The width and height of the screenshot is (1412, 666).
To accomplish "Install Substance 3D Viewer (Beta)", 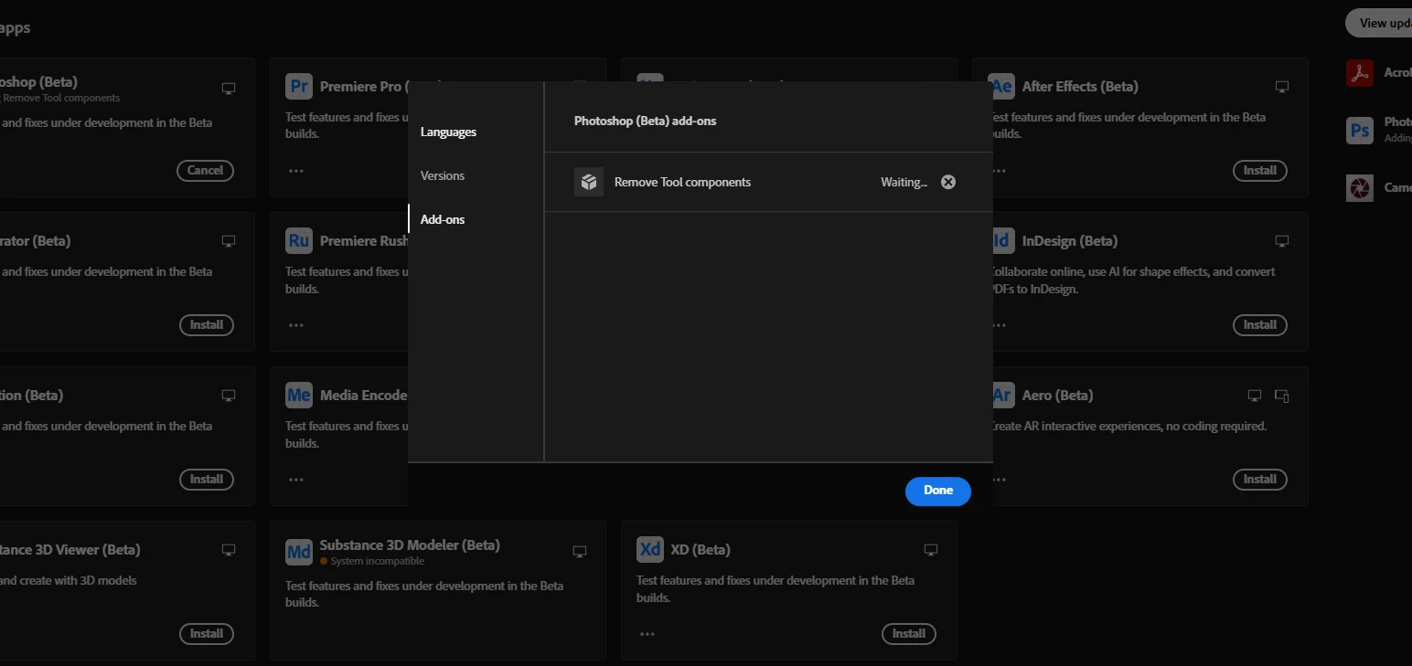I will click(x=207, y=633).
